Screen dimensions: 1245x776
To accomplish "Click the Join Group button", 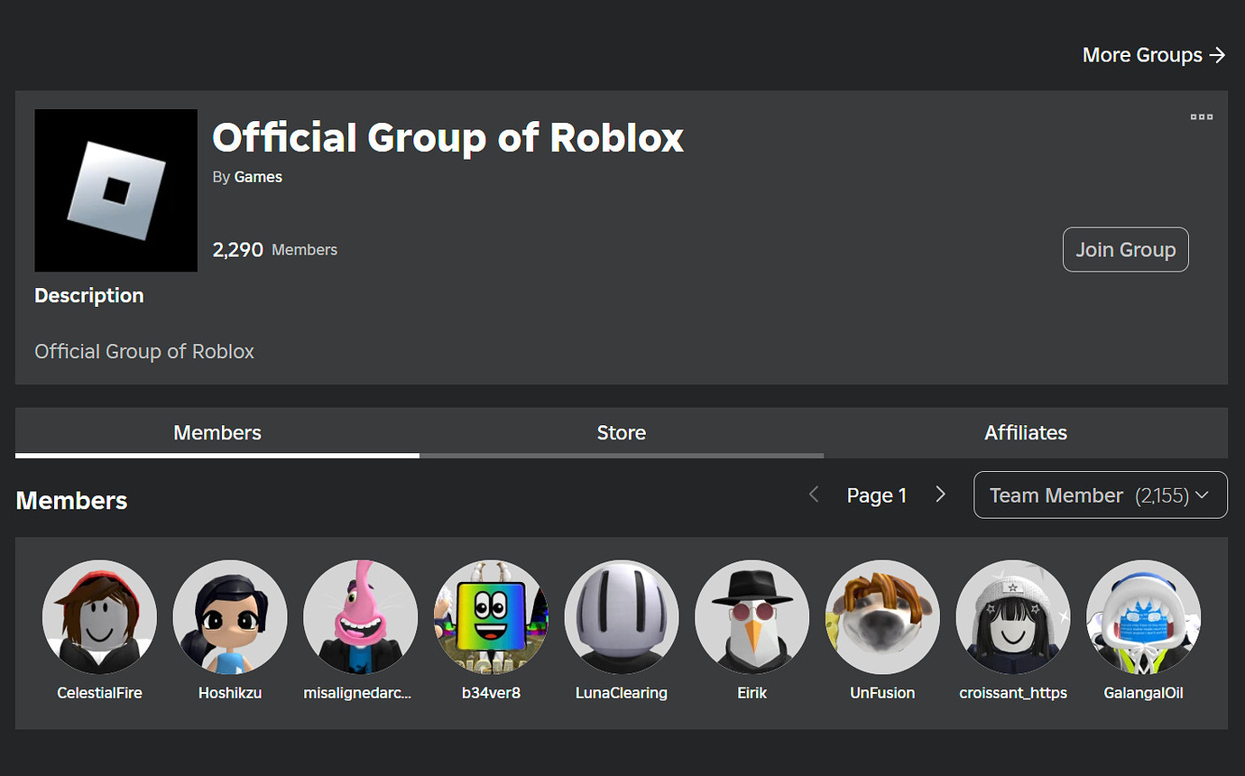I will point(1125,249).
